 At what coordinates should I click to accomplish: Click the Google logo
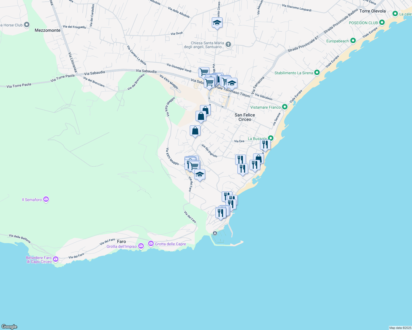coord(9,327)
